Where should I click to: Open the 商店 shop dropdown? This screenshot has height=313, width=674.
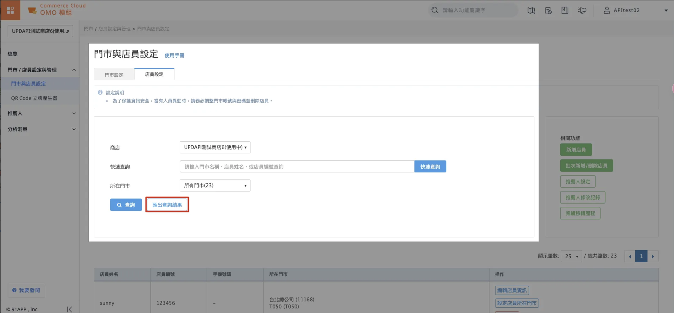[215, 147]
